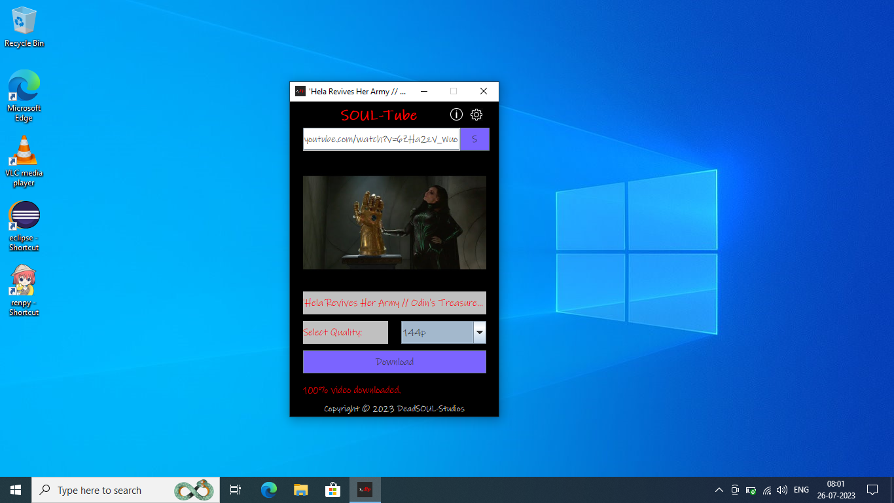This screenshot has width=894, height=503.
Task: Switch to the SOUL-Tube taskbar window
Action: pyautogui.click(x=365, y=490)
